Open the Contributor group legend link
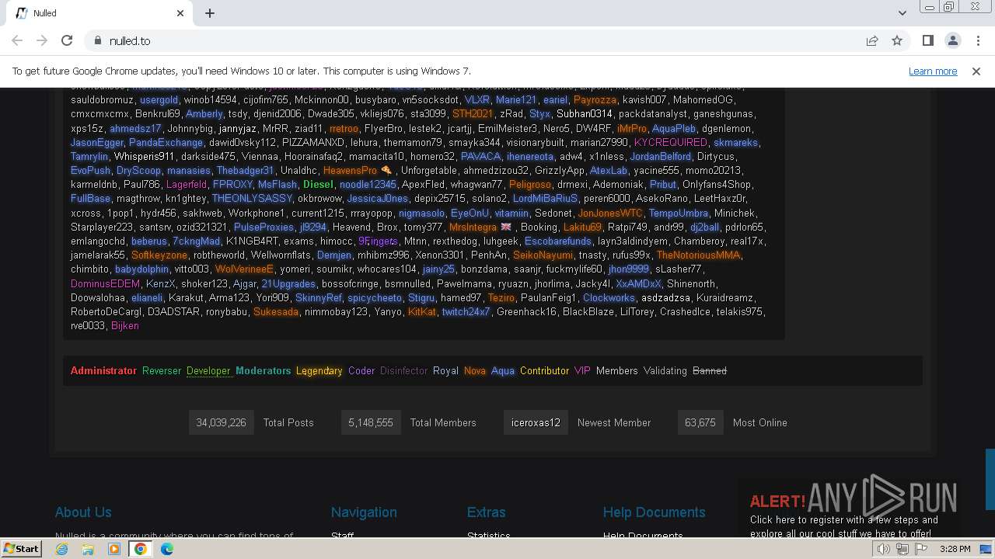 click(x=544, y=370)
